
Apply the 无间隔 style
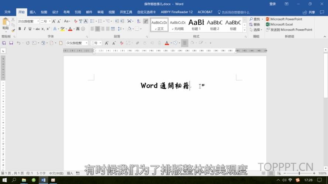[178, 25]
